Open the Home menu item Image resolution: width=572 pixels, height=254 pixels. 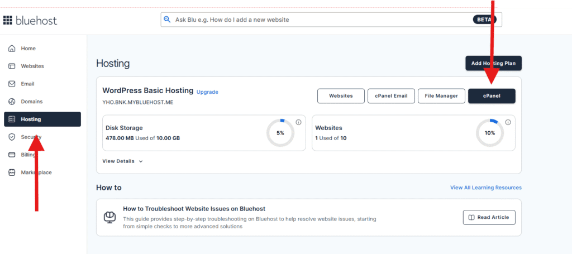pos(42,49)
